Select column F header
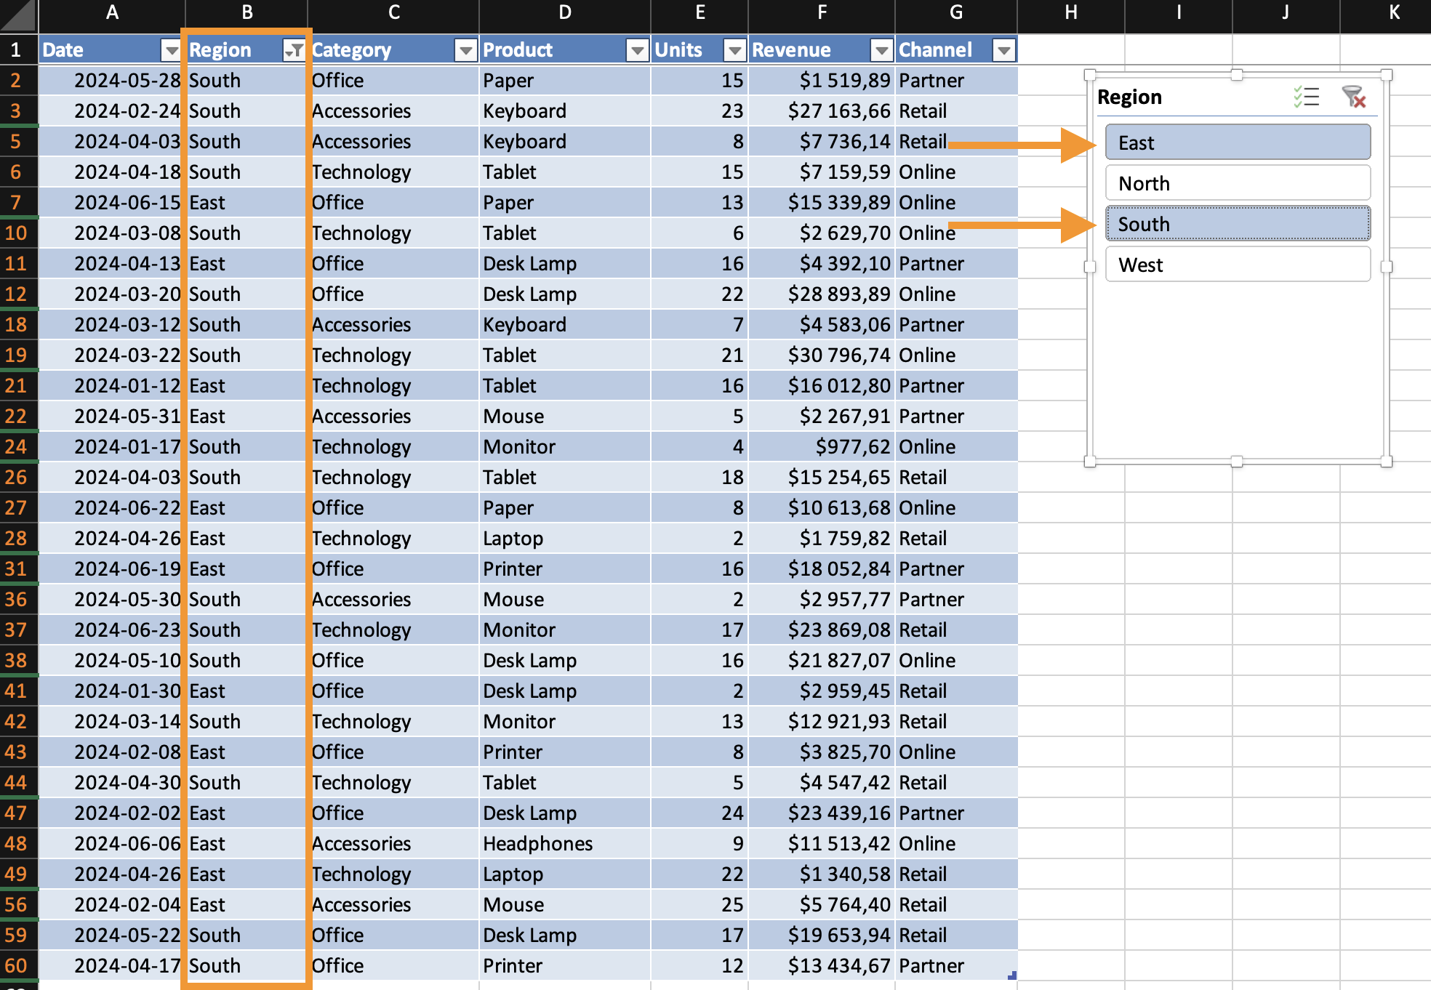1431x990 pixels. point(821,13)
